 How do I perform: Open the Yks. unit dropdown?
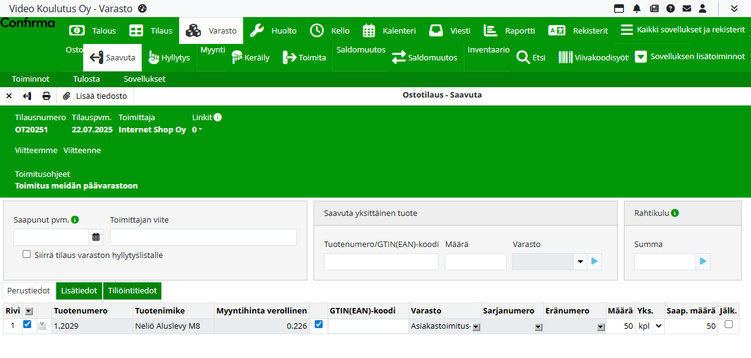650,326
